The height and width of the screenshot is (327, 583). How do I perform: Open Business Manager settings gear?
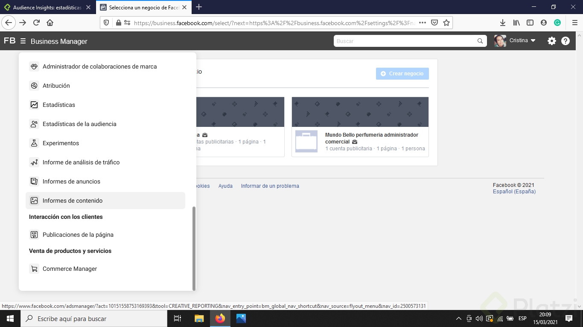coord(552,41)
